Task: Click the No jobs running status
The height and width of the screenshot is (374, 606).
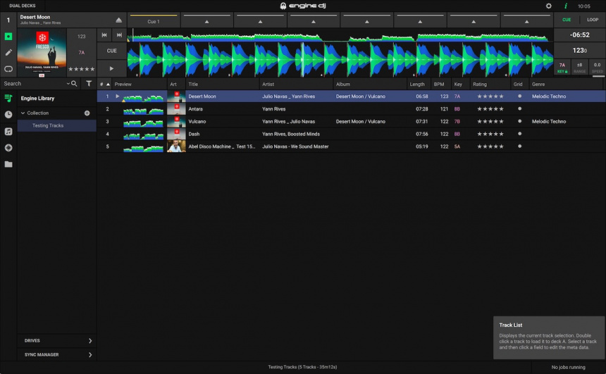Action: (x=568, y=367)
